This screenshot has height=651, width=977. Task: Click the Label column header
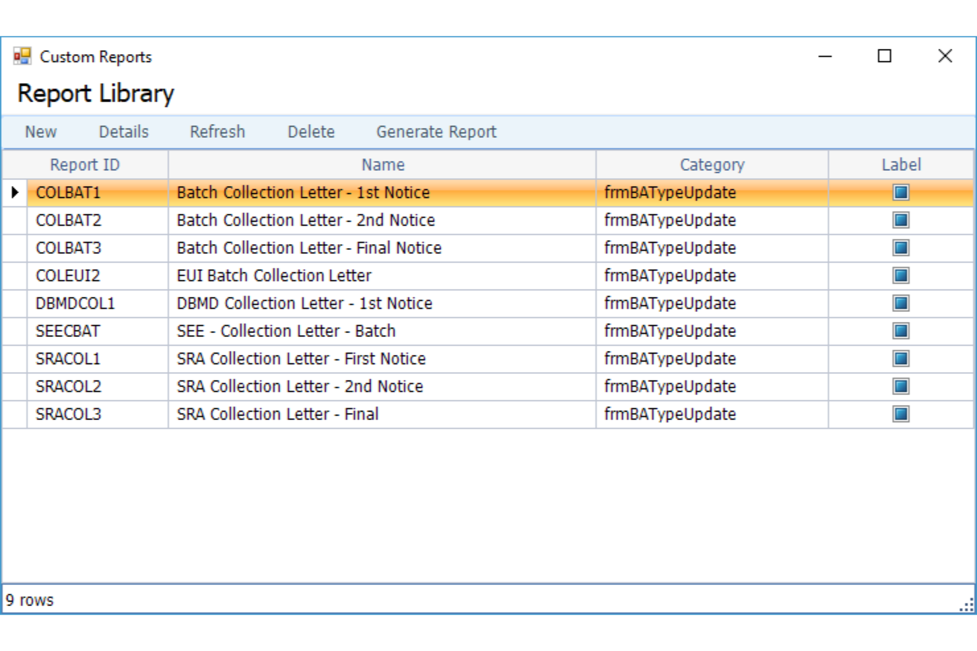click(902, 165)
